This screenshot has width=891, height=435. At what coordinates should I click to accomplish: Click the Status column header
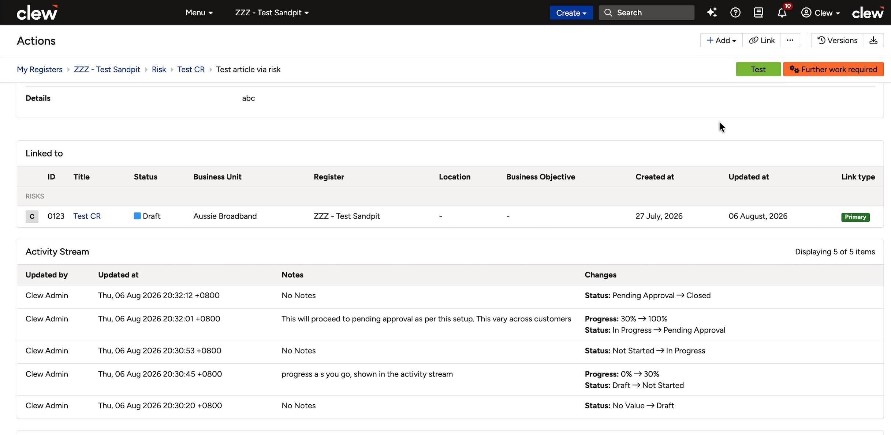pyautogui.click(x=145, y=177)
